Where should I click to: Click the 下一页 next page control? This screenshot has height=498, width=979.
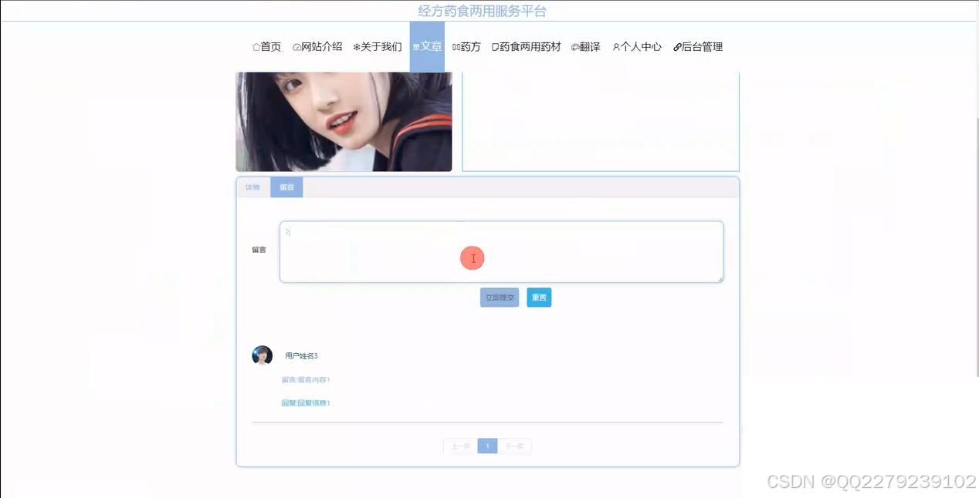coord(516,446)
